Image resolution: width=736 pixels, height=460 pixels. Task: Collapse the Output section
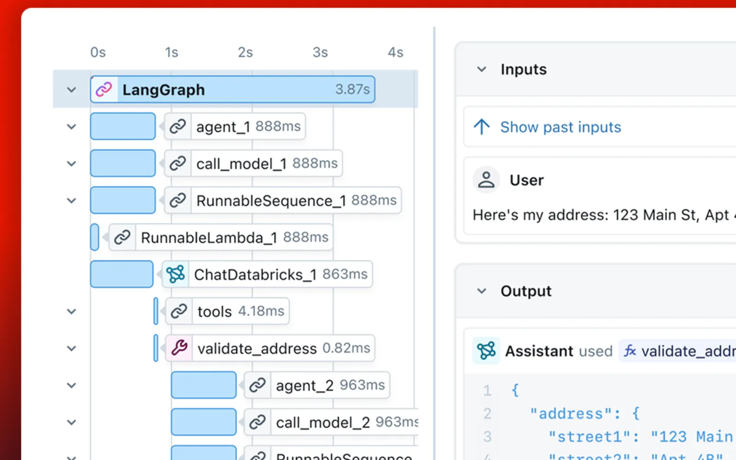point(482,291)
